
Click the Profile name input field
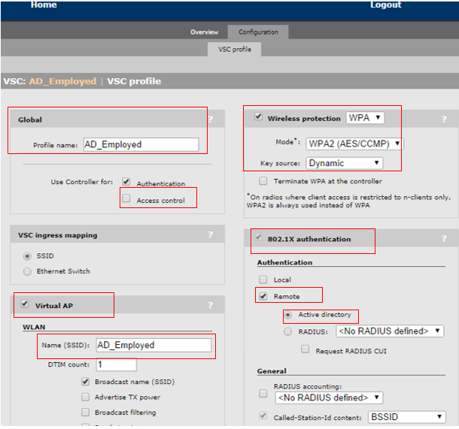(x=141, y=145)
